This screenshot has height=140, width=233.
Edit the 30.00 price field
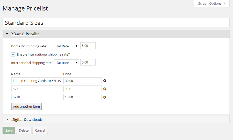(x=83, y=81)
